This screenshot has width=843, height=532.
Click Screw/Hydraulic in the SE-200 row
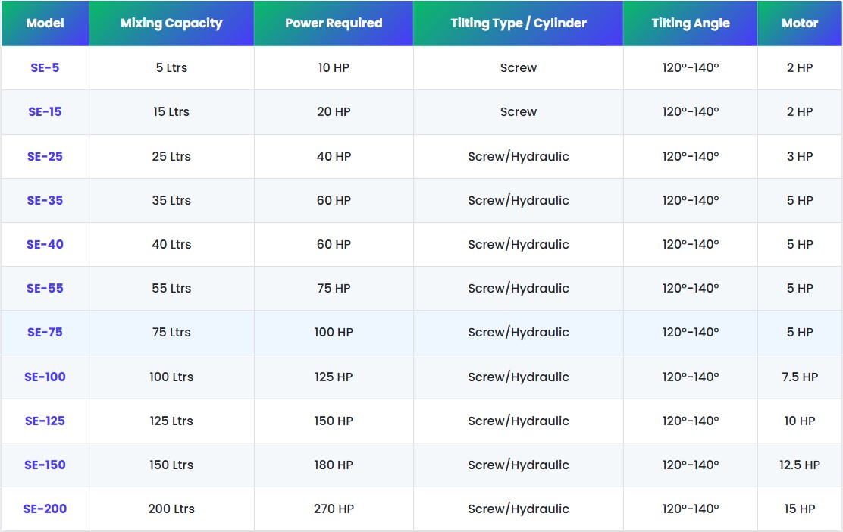[519, 509]
